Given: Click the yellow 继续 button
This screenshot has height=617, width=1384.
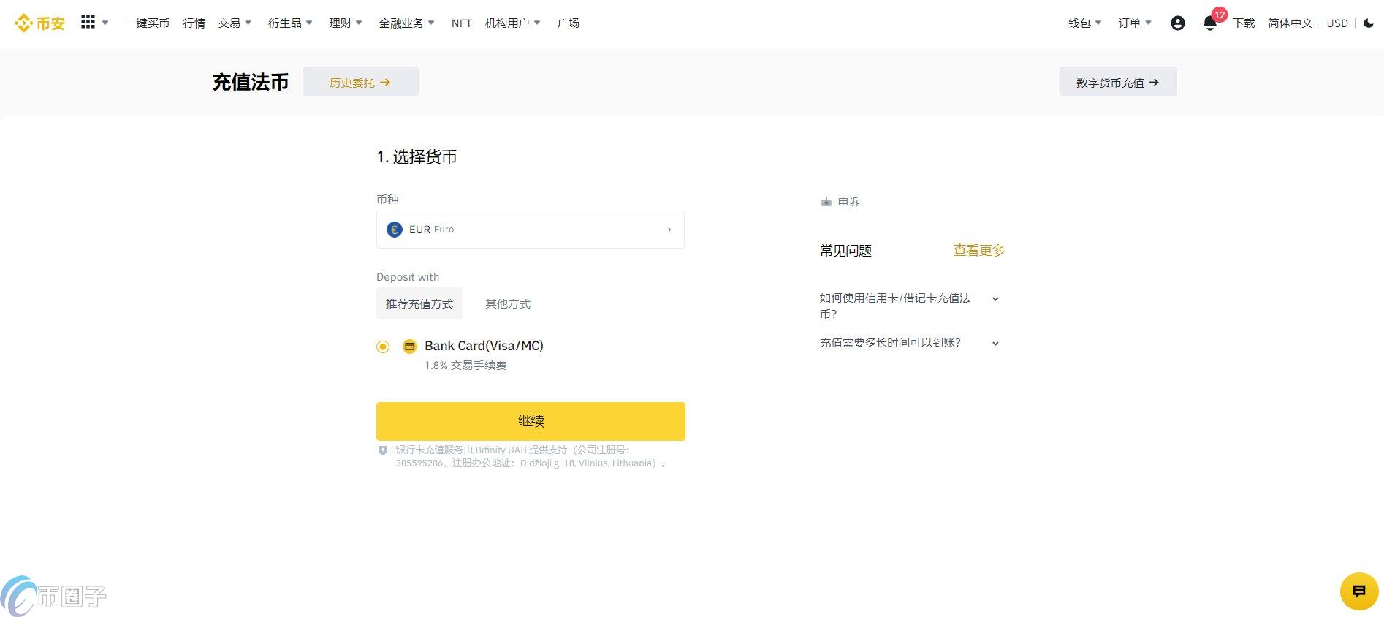Looking at the screenshot, I should [531, 421].
